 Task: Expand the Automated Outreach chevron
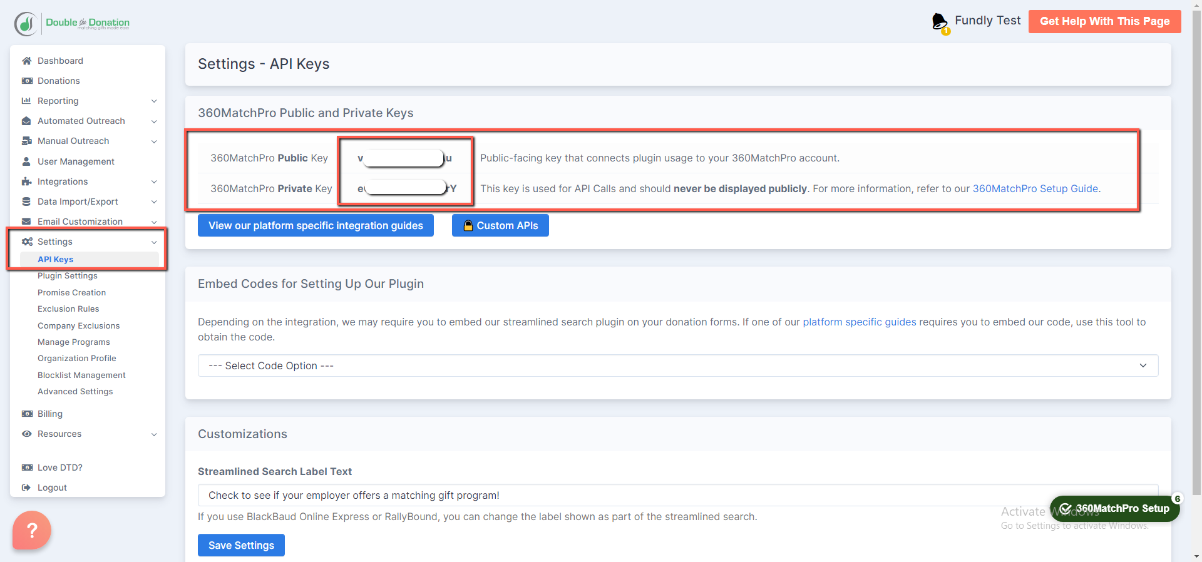click(x=154, y=121)
